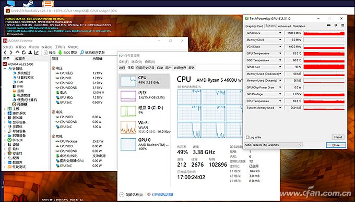The width and height of the screenshot is (355, 202).
Task: Click 驱动程序更新 driver update in AIDA64
Action: [92, 53]
